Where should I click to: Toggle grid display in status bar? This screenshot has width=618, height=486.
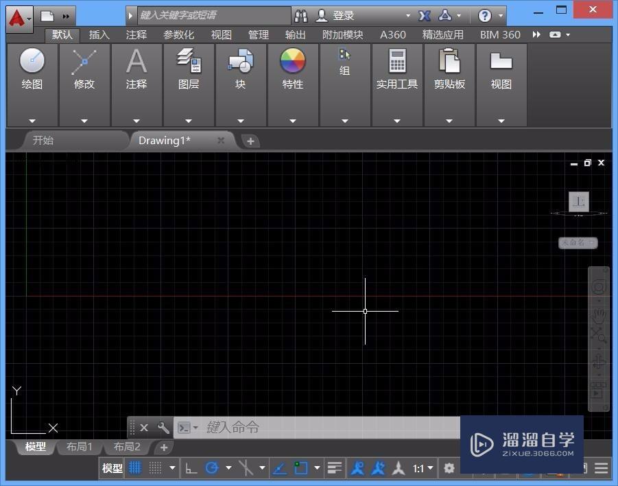(135, 467)
